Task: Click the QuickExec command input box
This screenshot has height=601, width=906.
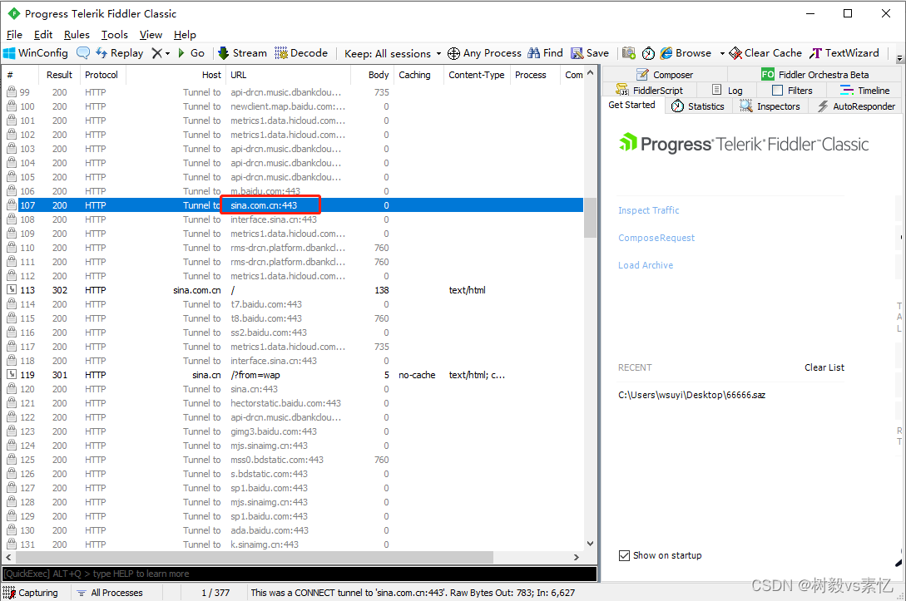Action: click(x=300, y=574)
